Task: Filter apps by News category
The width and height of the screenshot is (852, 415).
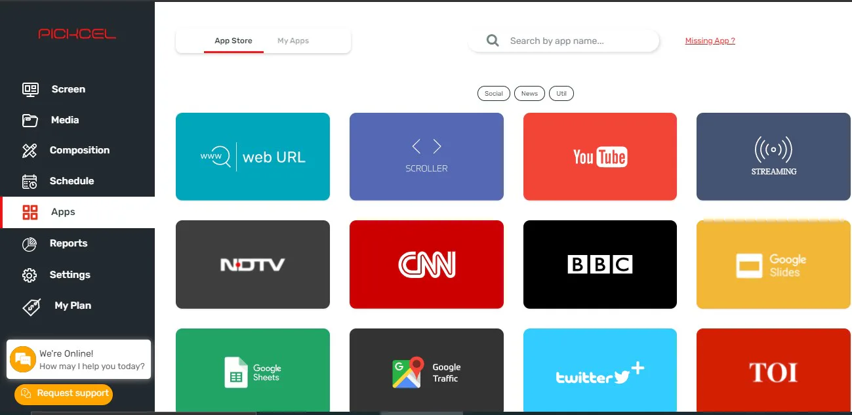Action: (x=529, y=94)
